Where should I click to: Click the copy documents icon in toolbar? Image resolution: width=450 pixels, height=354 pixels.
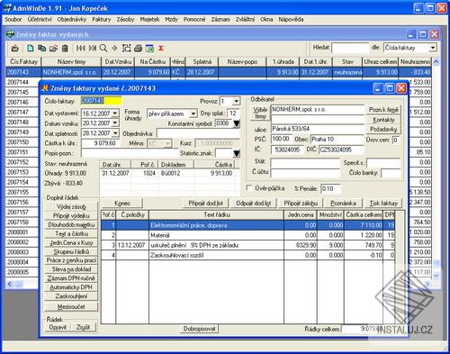pos(41,48)
